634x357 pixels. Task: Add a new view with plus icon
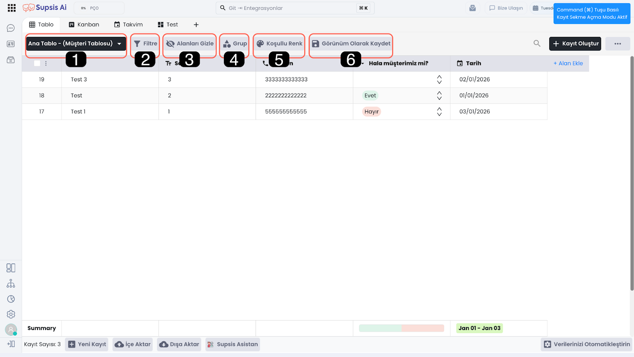(x=196, y=25)
